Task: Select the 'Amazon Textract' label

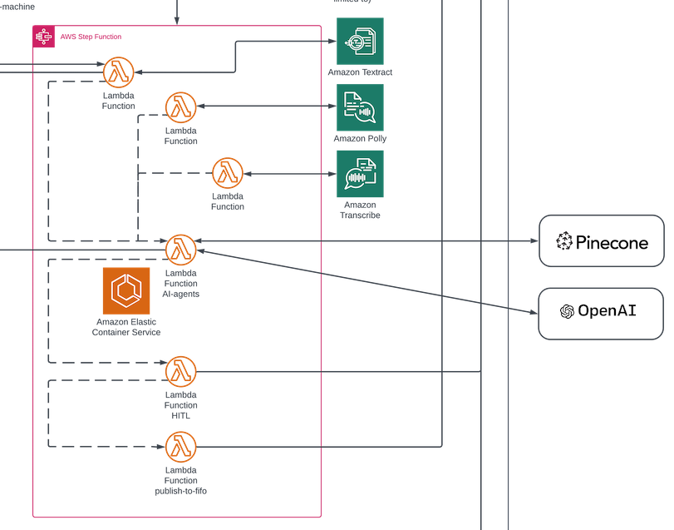Action: click(x=360, y=72)
